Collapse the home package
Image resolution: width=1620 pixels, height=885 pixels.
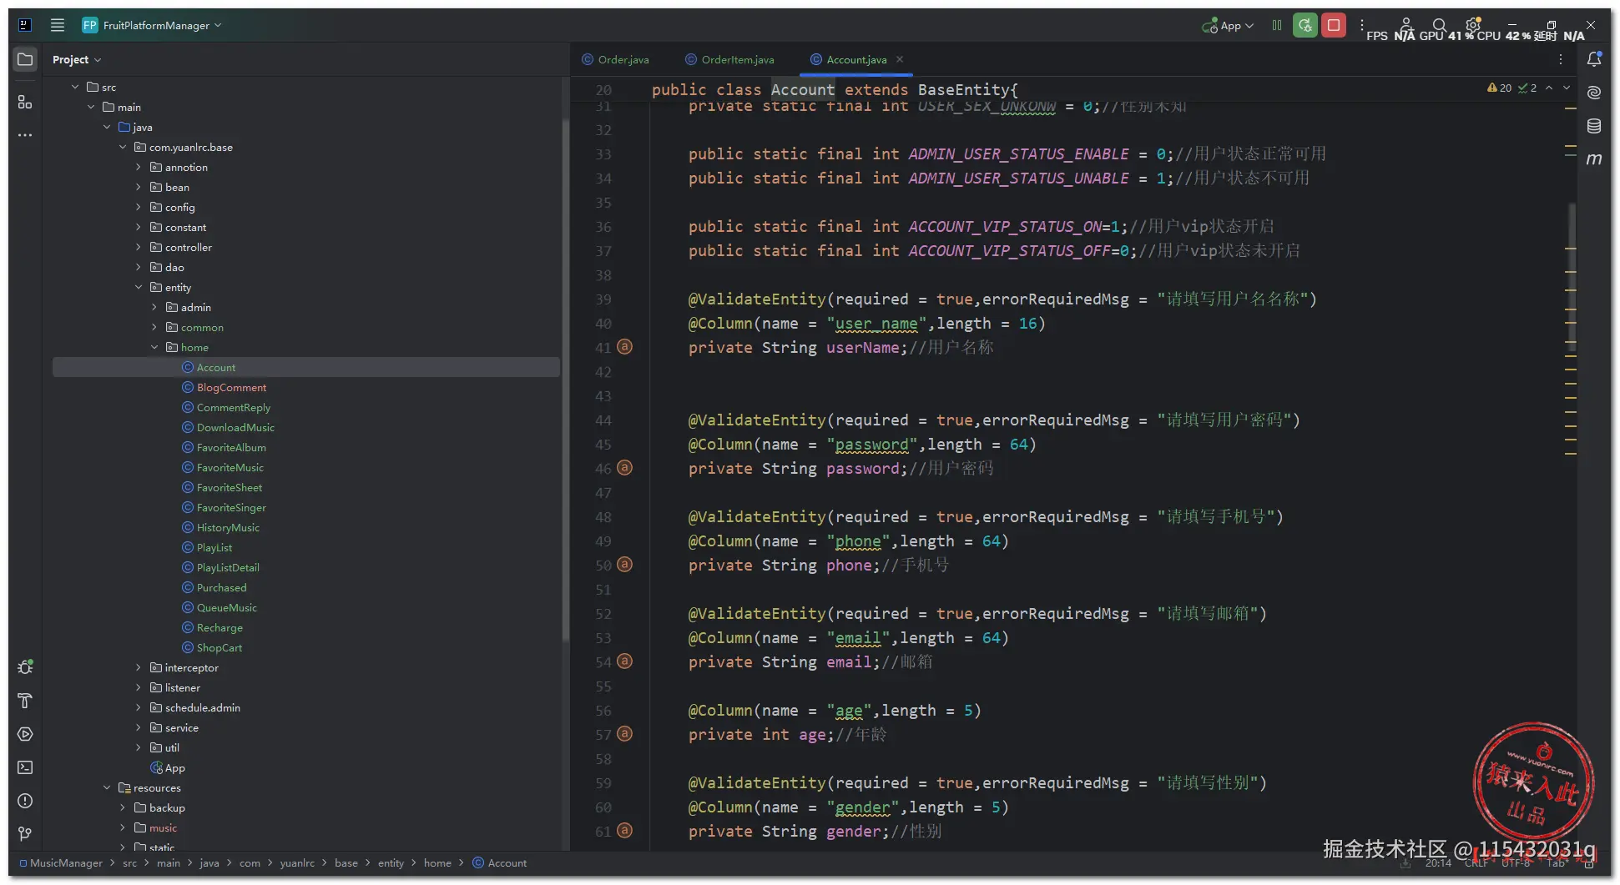pos(154,347)
